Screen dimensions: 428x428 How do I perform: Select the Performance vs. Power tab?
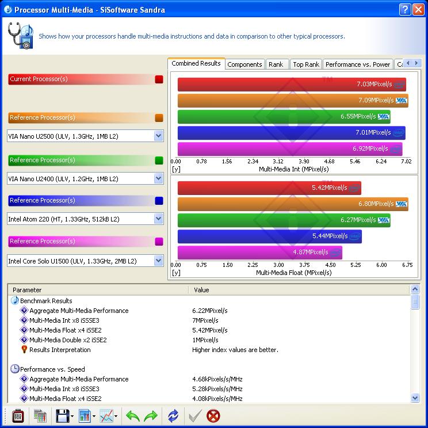358,64
